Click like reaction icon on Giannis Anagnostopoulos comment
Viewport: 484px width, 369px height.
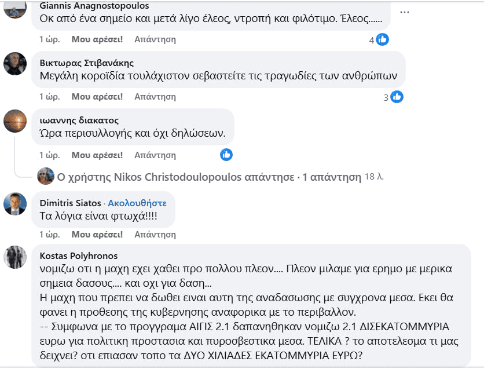coord(382,39)
